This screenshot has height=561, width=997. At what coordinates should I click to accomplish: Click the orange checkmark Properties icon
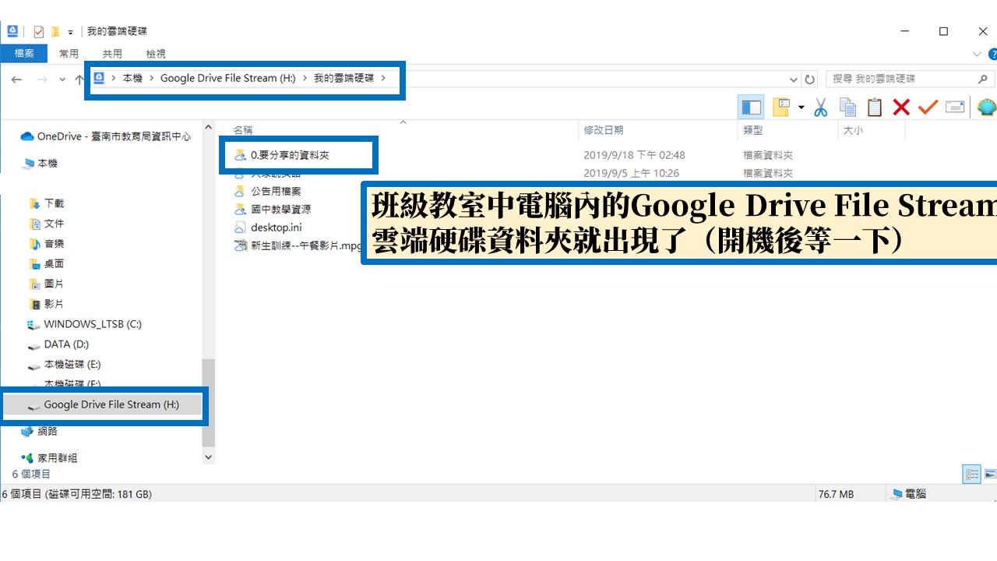pos(928,108)
